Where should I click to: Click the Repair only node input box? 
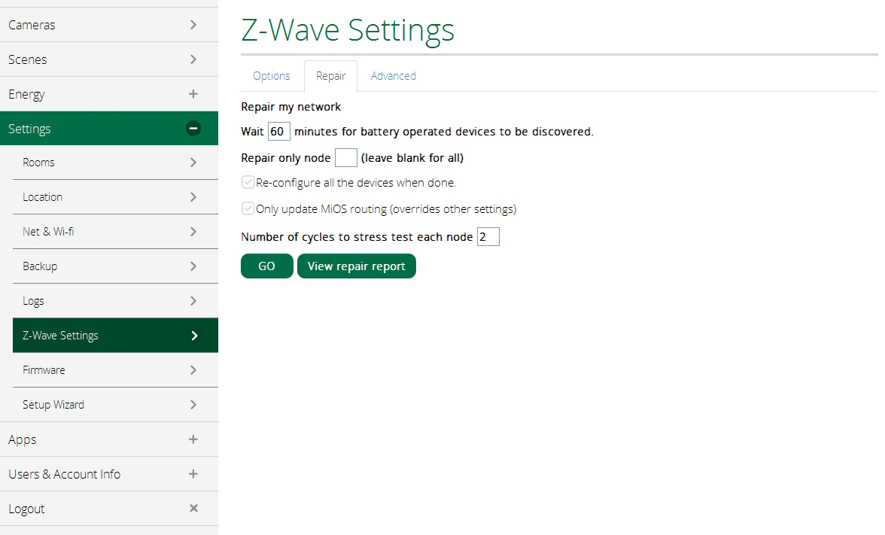point(345,158)
